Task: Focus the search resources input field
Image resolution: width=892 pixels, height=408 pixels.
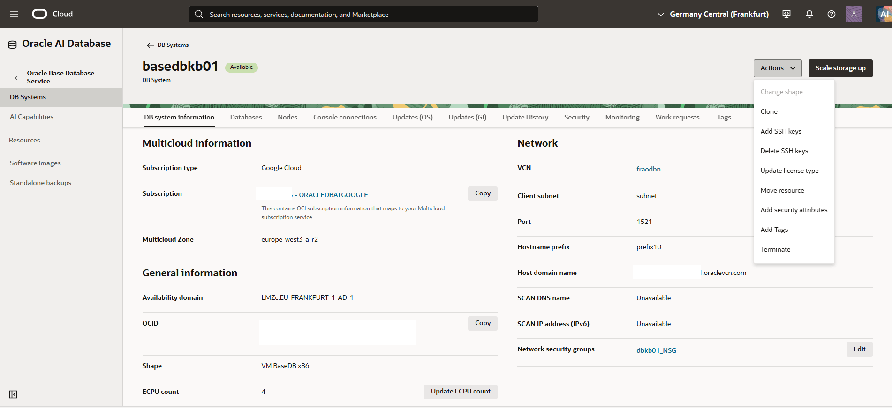Action: (x=363, y=14)
